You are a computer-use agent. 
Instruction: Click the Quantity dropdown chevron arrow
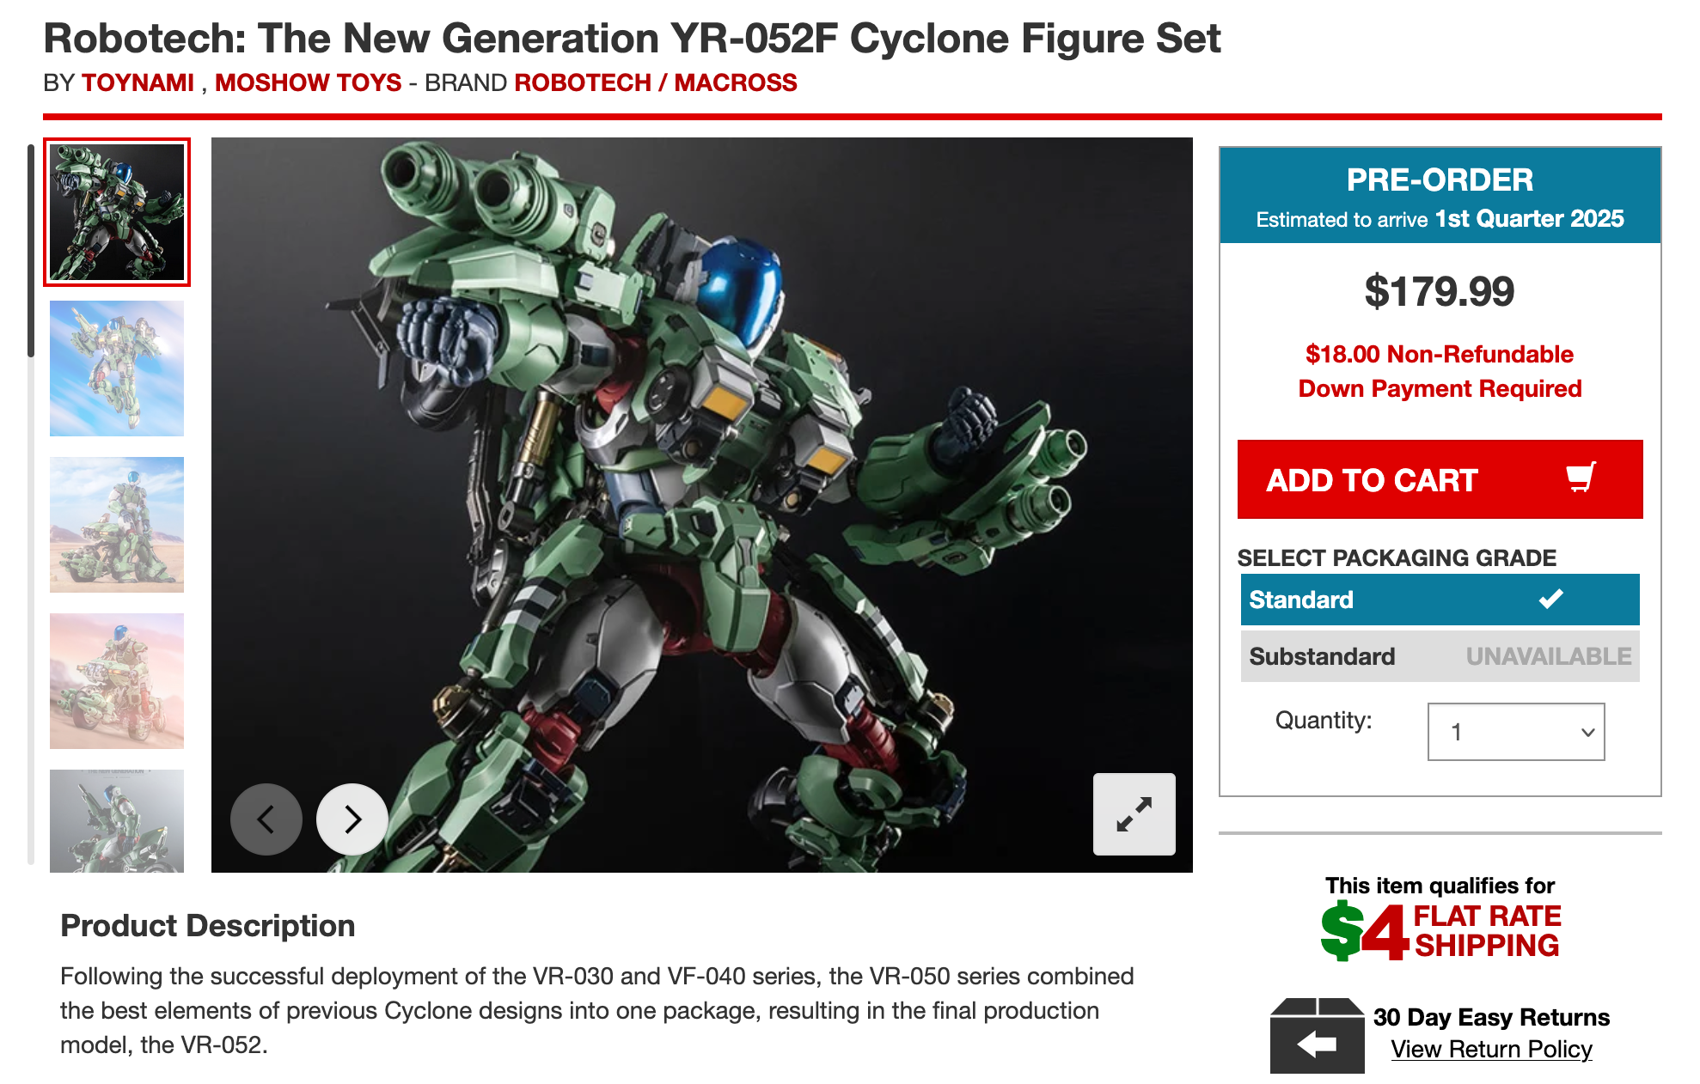coord(1587,733)
